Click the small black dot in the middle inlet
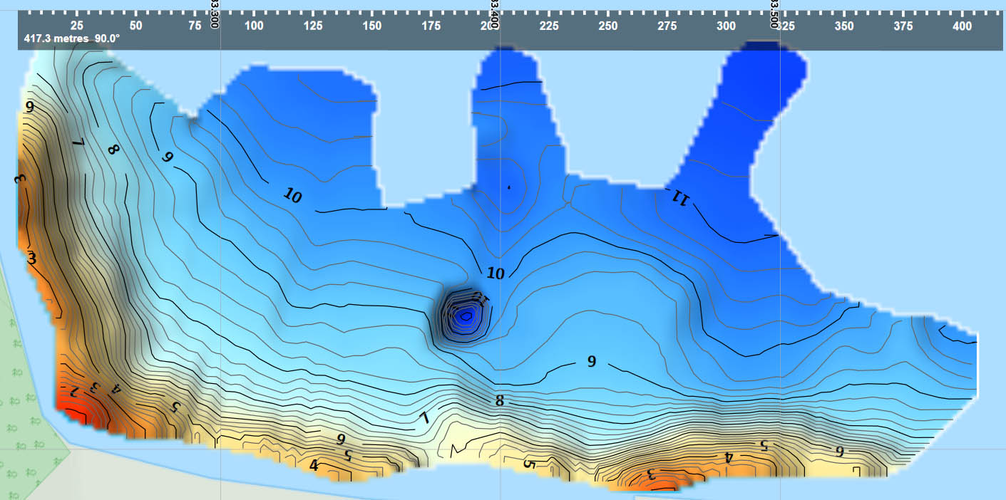Viewport: 1006px width, 500px height. [508, 187]
